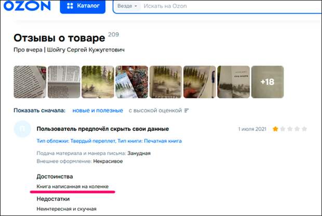Image resolution: width=322 pixels, height=216 pixels.
Task: Click the filled yellow star in the rating
Action: [x=275, y=129]
